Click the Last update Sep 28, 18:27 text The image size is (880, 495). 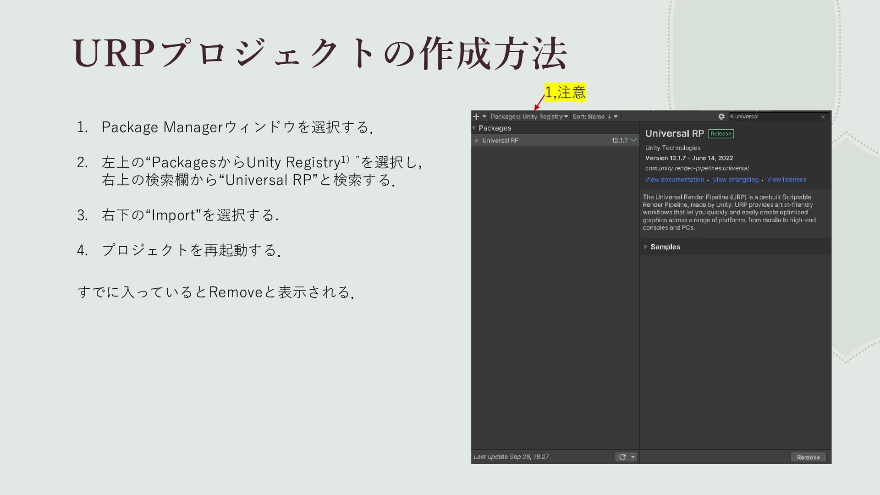pyautogui.click(x=511, y=457)
